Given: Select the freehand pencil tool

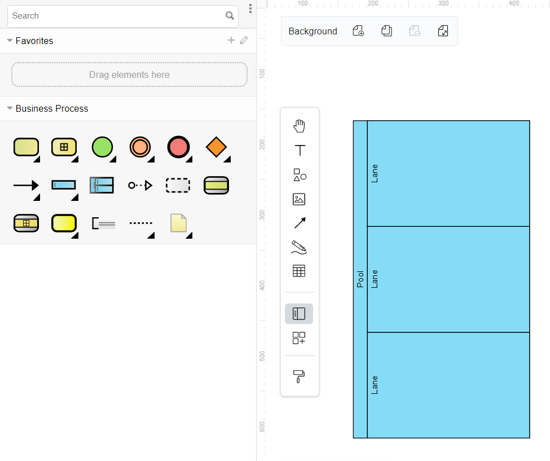Looking at the screenshot, I should pos(299,247).
